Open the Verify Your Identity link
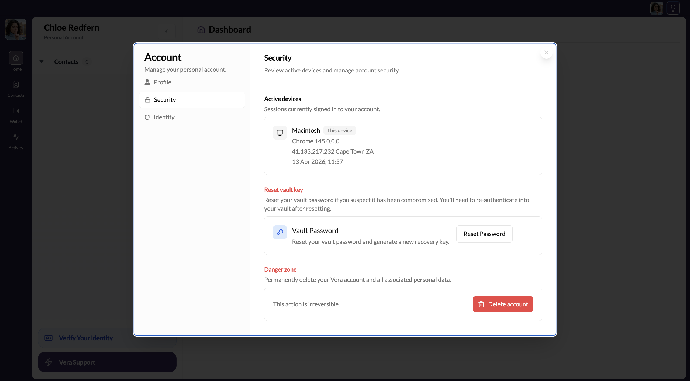690x381 pixels. [x=85, y=338]
